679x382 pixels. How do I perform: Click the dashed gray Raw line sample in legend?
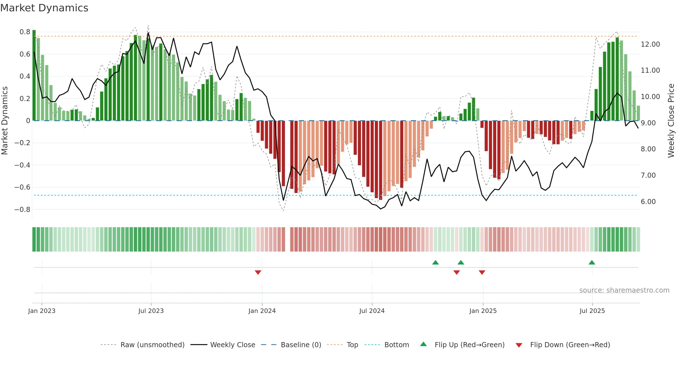click(x=108, y=345)
